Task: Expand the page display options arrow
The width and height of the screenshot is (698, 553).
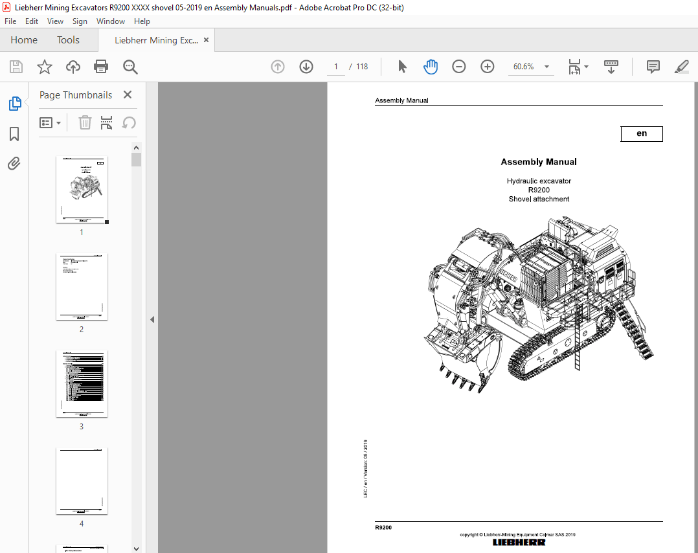Action: tap(586, 67)
